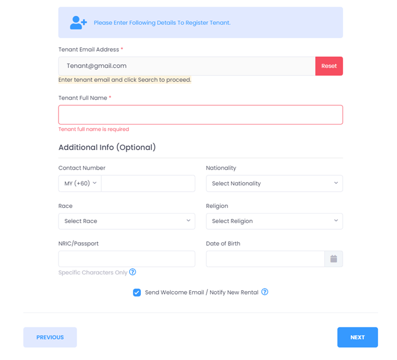397x360 pixels.
Task: Click the contact number input box
Action: [148, 183]
